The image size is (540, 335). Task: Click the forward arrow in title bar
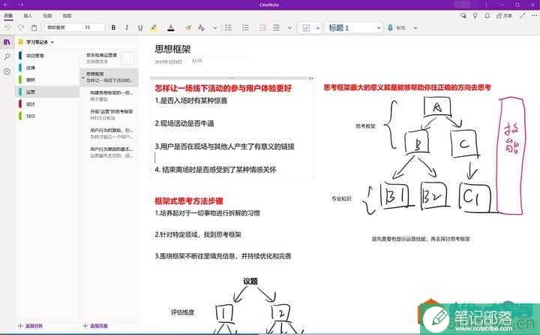point(21,5)
